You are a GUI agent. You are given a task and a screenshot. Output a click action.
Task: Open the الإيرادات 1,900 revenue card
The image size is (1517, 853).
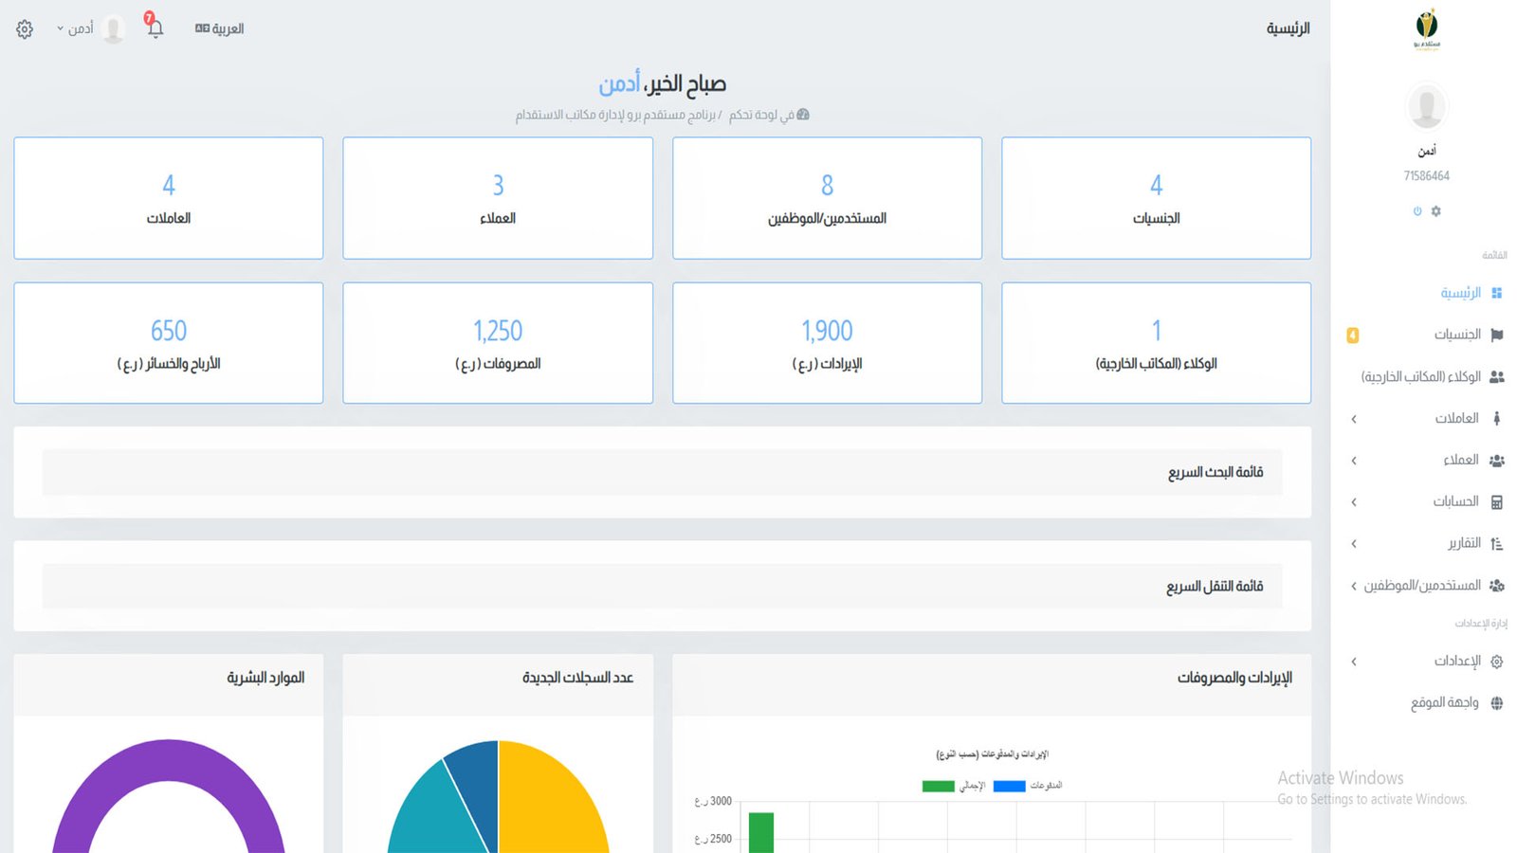827,343
